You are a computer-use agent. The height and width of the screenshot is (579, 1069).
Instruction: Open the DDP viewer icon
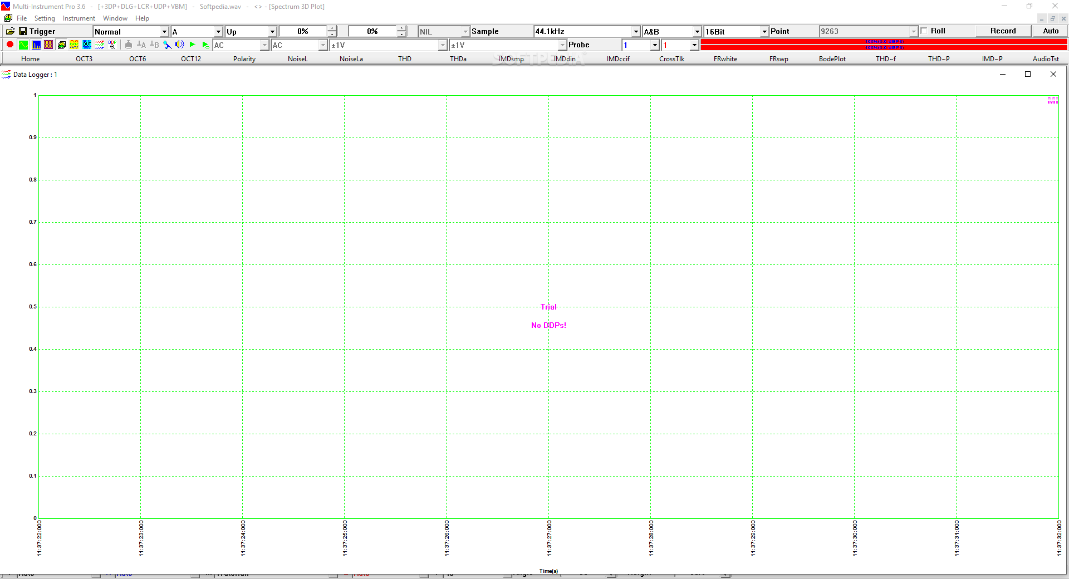click(112, 45)
